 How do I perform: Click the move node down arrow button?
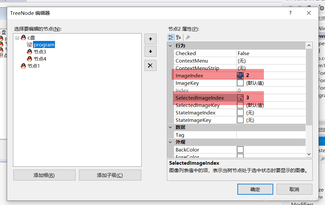(x=150, y=51)
